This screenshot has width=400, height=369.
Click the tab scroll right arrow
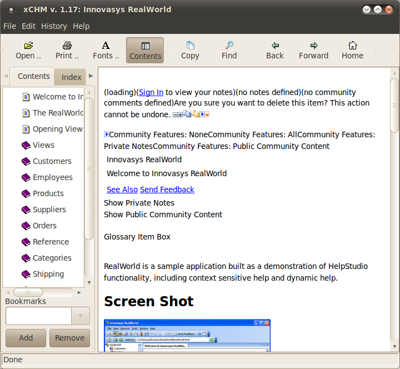pos(91,76)
